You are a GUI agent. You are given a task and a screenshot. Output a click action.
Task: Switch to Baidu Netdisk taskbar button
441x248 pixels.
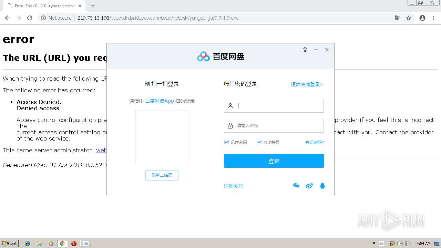click(x=86, y=244)
